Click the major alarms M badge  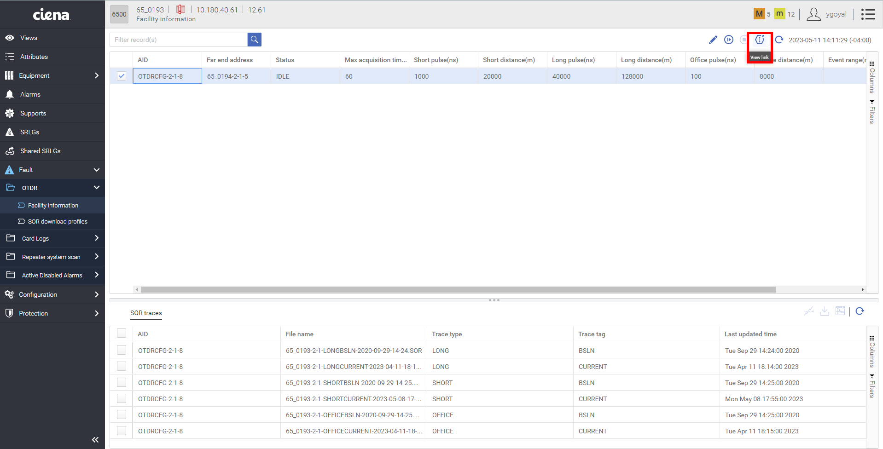(x=759, y=14)
